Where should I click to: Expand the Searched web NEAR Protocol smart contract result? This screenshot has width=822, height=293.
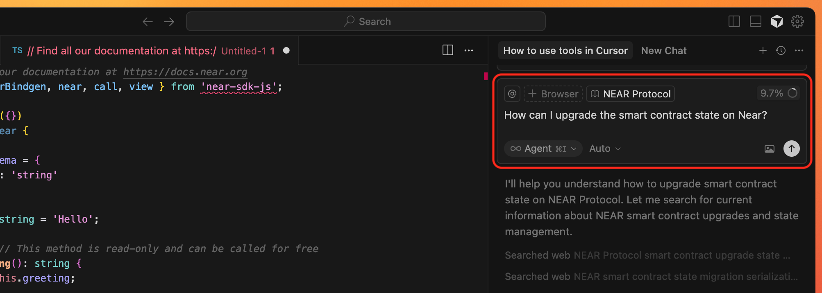647,255
